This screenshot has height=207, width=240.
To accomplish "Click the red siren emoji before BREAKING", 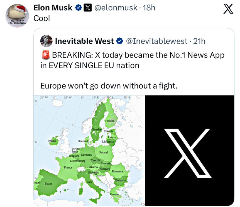I will [45, 55].
